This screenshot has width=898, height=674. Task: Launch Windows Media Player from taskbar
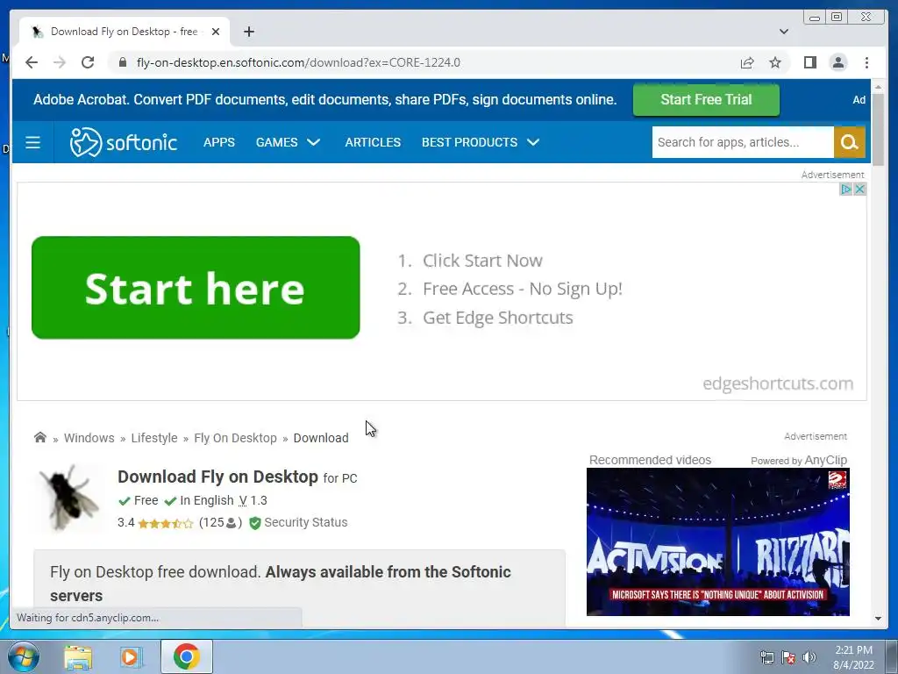[132, 656]
